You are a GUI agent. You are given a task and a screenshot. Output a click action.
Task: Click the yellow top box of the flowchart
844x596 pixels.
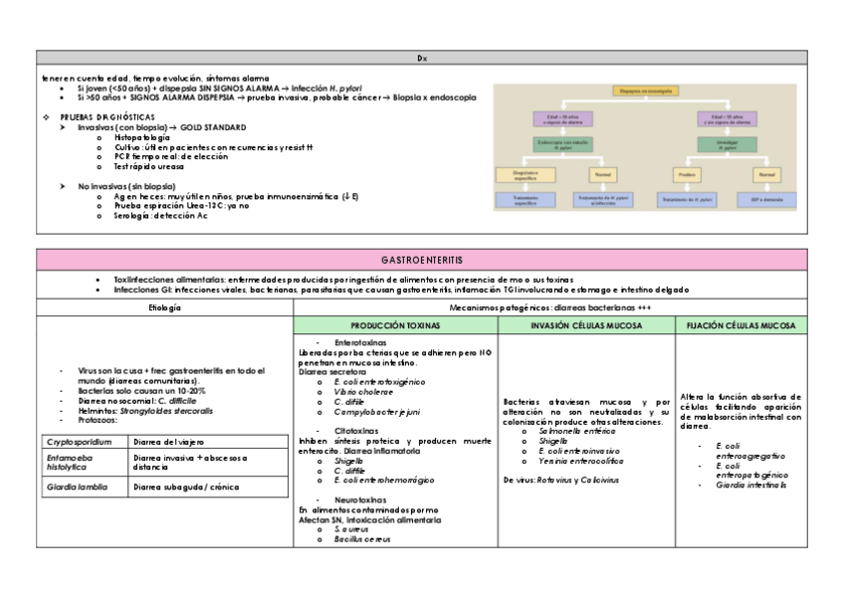pos(647,92)
